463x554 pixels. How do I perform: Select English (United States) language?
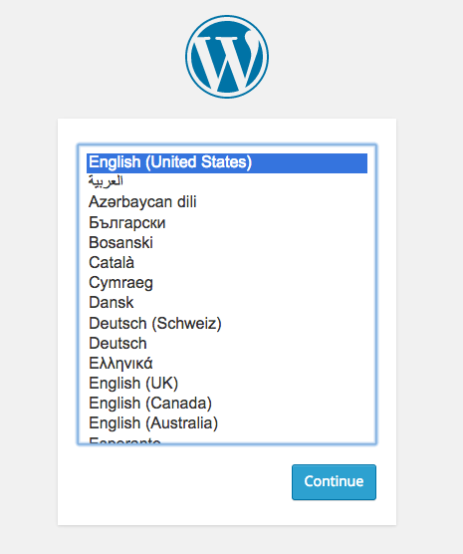[227, 162]
